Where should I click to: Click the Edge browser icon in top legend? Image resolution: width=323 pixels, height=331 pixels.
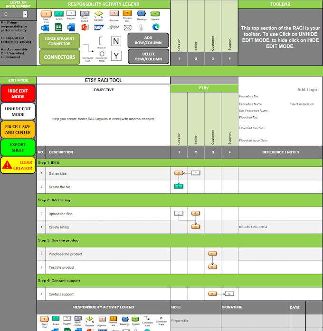156,27
